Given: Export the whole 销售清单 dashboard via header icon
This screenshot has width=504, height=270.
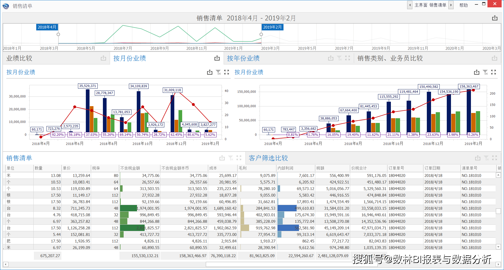Looking at the screenshot, I should [495, 18].
